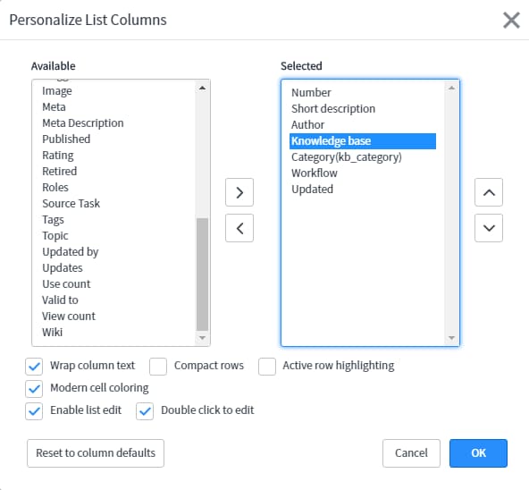The height and width of the screenshot is (490, 529).
Task: Enable Active row highlighting checkbox
Action: [267, 367]
